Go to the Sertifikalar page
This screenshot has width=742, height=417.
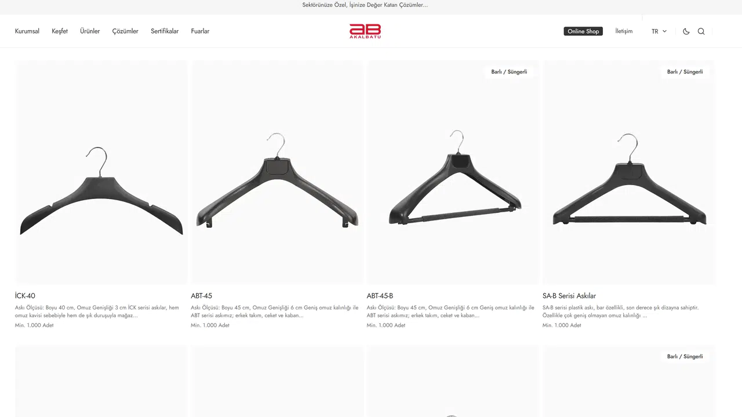click(165, 31)
